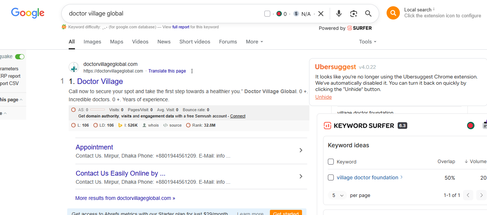Click the dollar CPC icon in search bar
Image resolution: width=487 pixels, height=215 pixels.
pos(296,14)
